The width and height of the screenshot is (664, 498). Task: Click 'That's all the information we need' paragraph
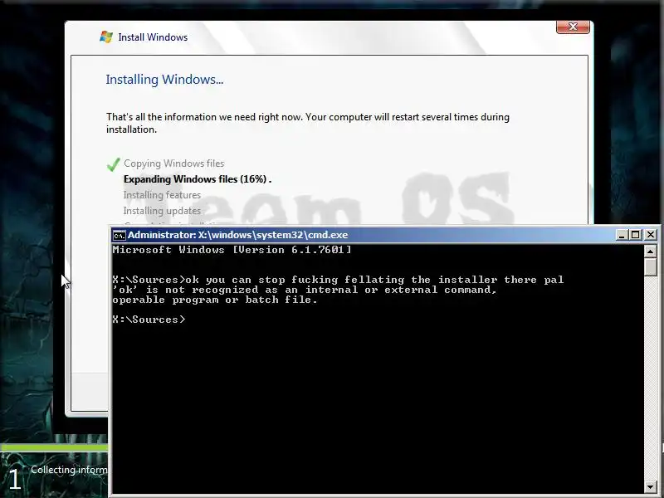click(x=308, y=123)
